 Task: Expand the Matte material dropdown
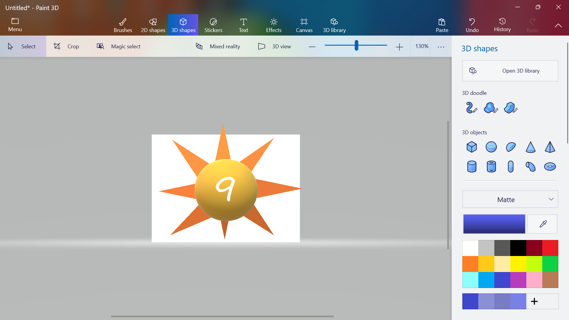(510, 199)
